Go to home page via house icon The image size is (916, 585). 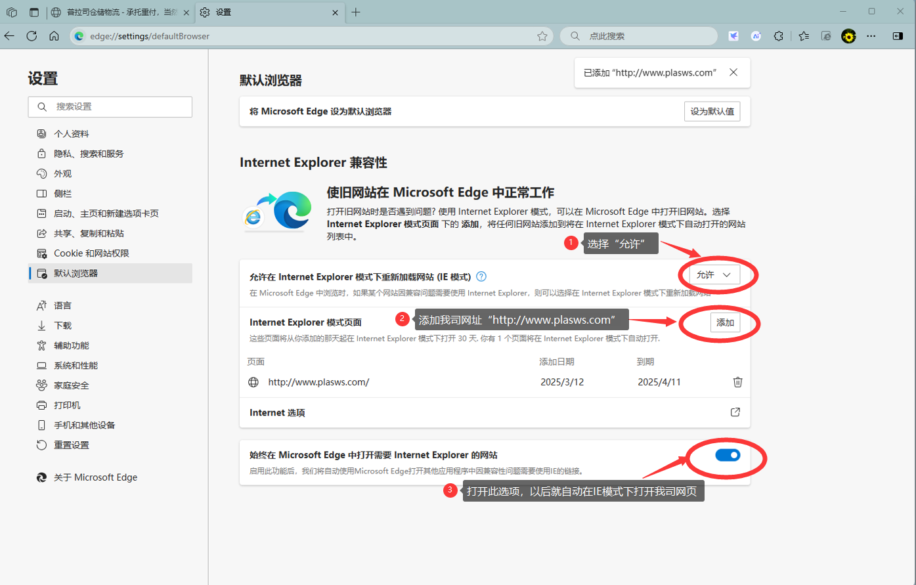point(54,36)
